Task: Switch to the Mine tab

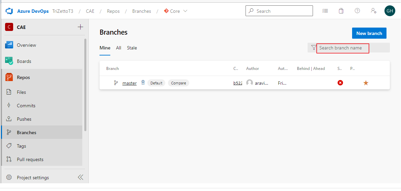Action: click(105, 48)
